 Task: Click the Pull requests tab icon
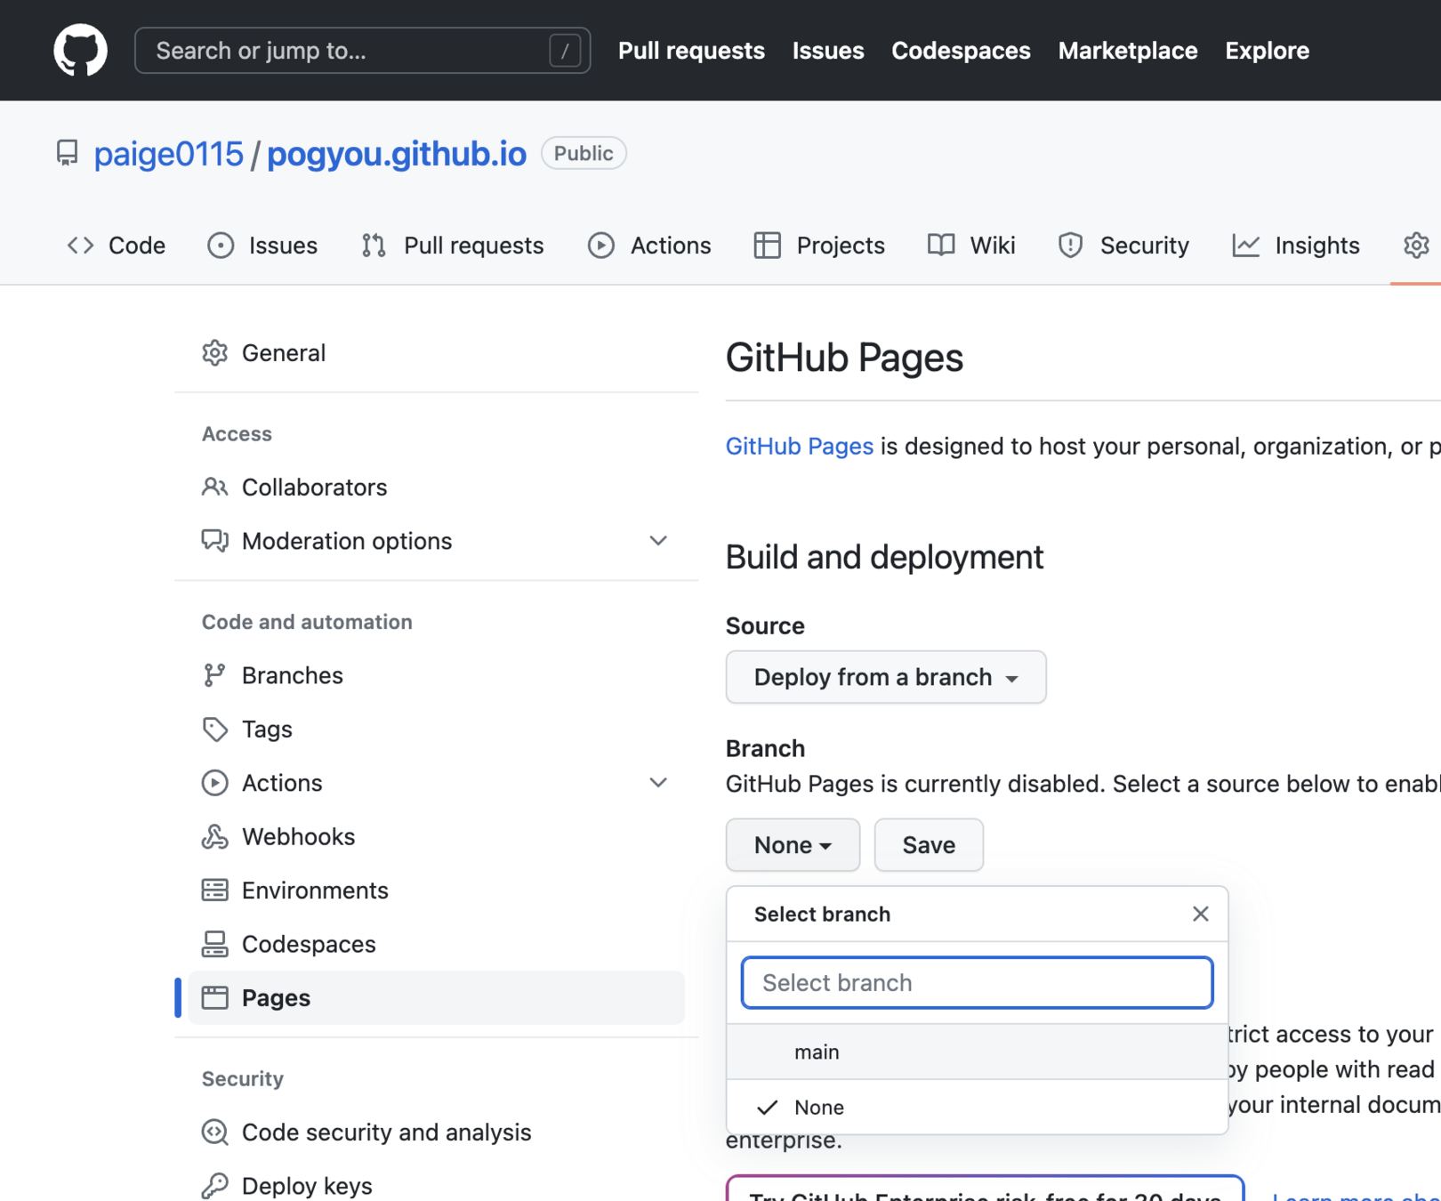(x=374, y=246)
